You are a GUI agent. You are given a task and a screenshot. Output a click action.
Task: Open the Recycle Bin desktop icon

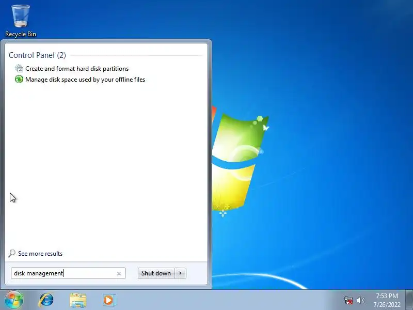pos(21,21)
